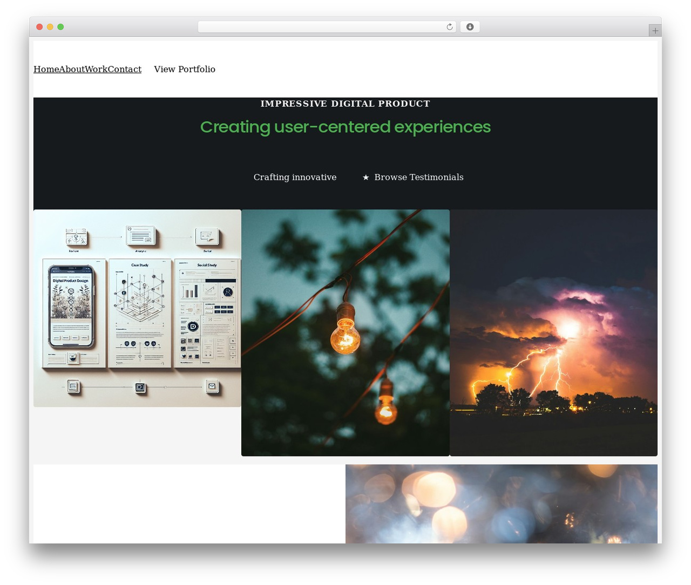Select the 'Creating user-centered experiences' heading
Viewport: 691px width, 585px height.
(x=345, y=127)
